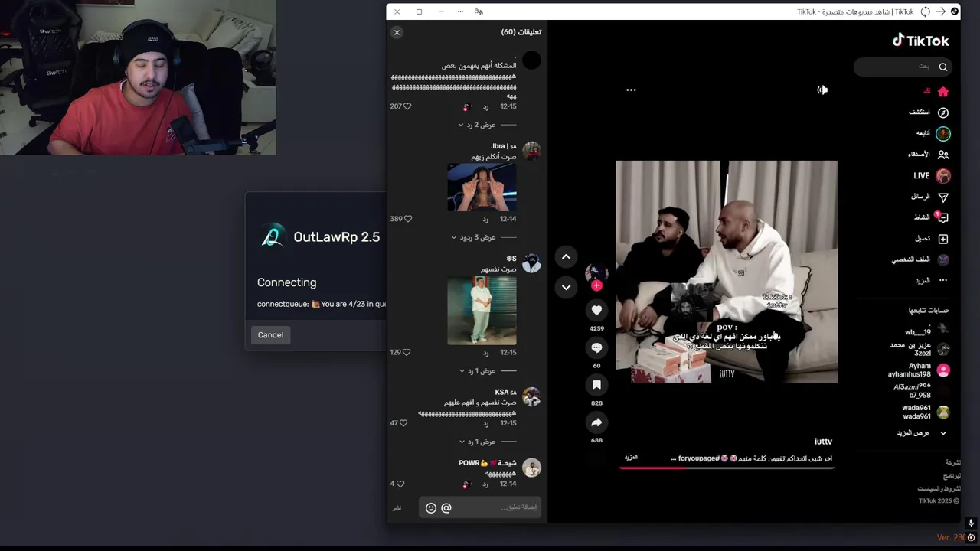The height and width of the screenshot is (551, 980).
Task: Mention a user with the @ icon
Action: click(x=446, y=508)
